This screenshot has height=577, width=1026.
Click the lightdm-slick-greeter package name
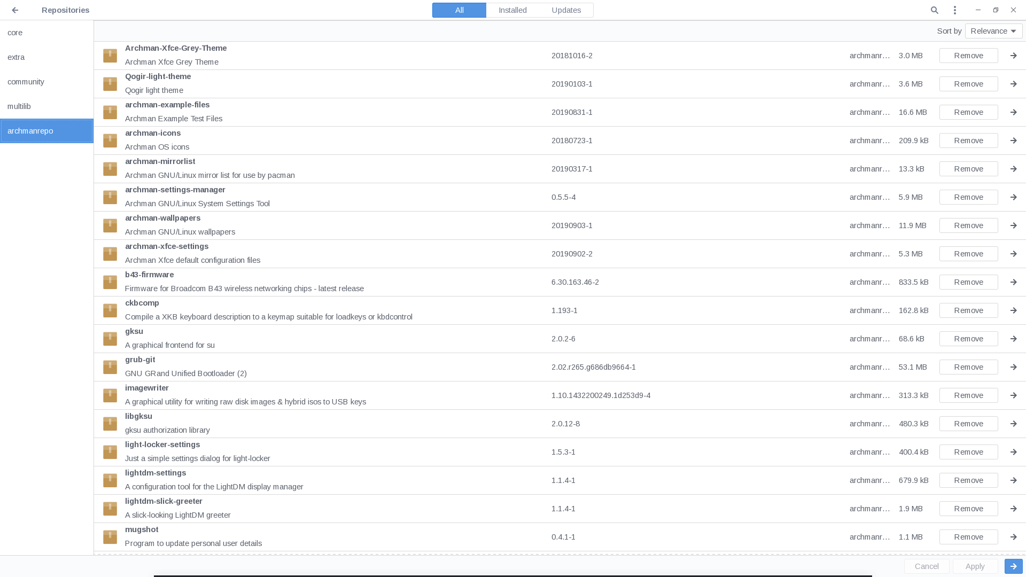pos(164,501)
